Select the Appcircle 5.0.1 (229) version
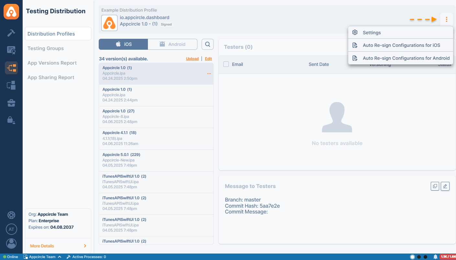 (x=156, y=160)
